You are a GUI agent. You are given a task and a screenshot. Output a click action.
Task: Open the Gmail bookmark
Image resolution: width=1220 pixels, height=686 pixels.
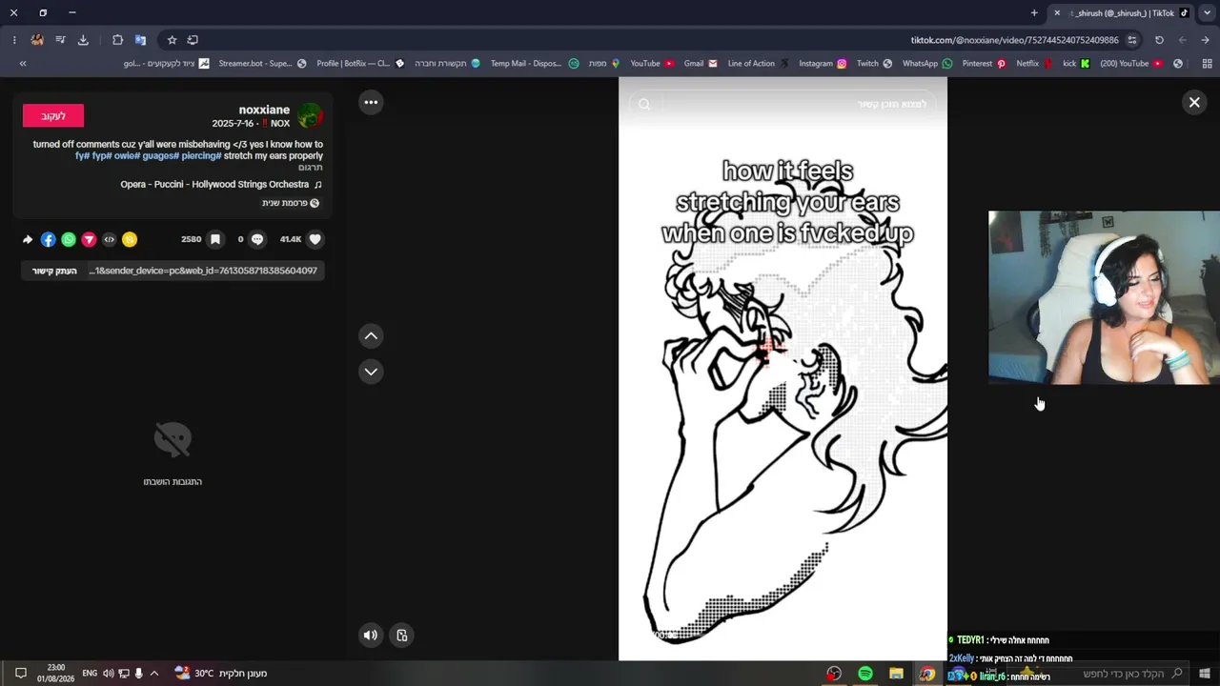(701, 64)
